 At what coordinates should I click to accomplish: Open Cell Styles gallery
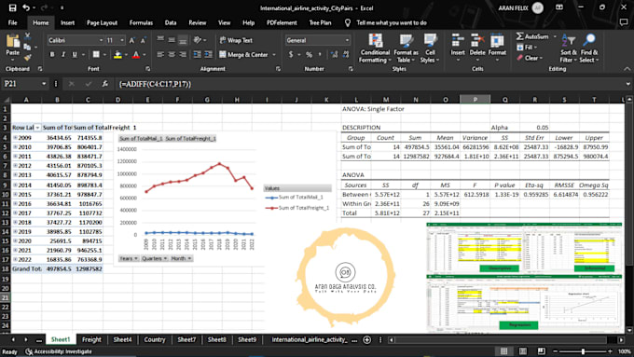(x=430, y=48)
